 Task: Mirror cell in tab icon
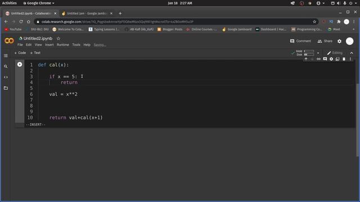pyautogui.click(x=337, y=59)
